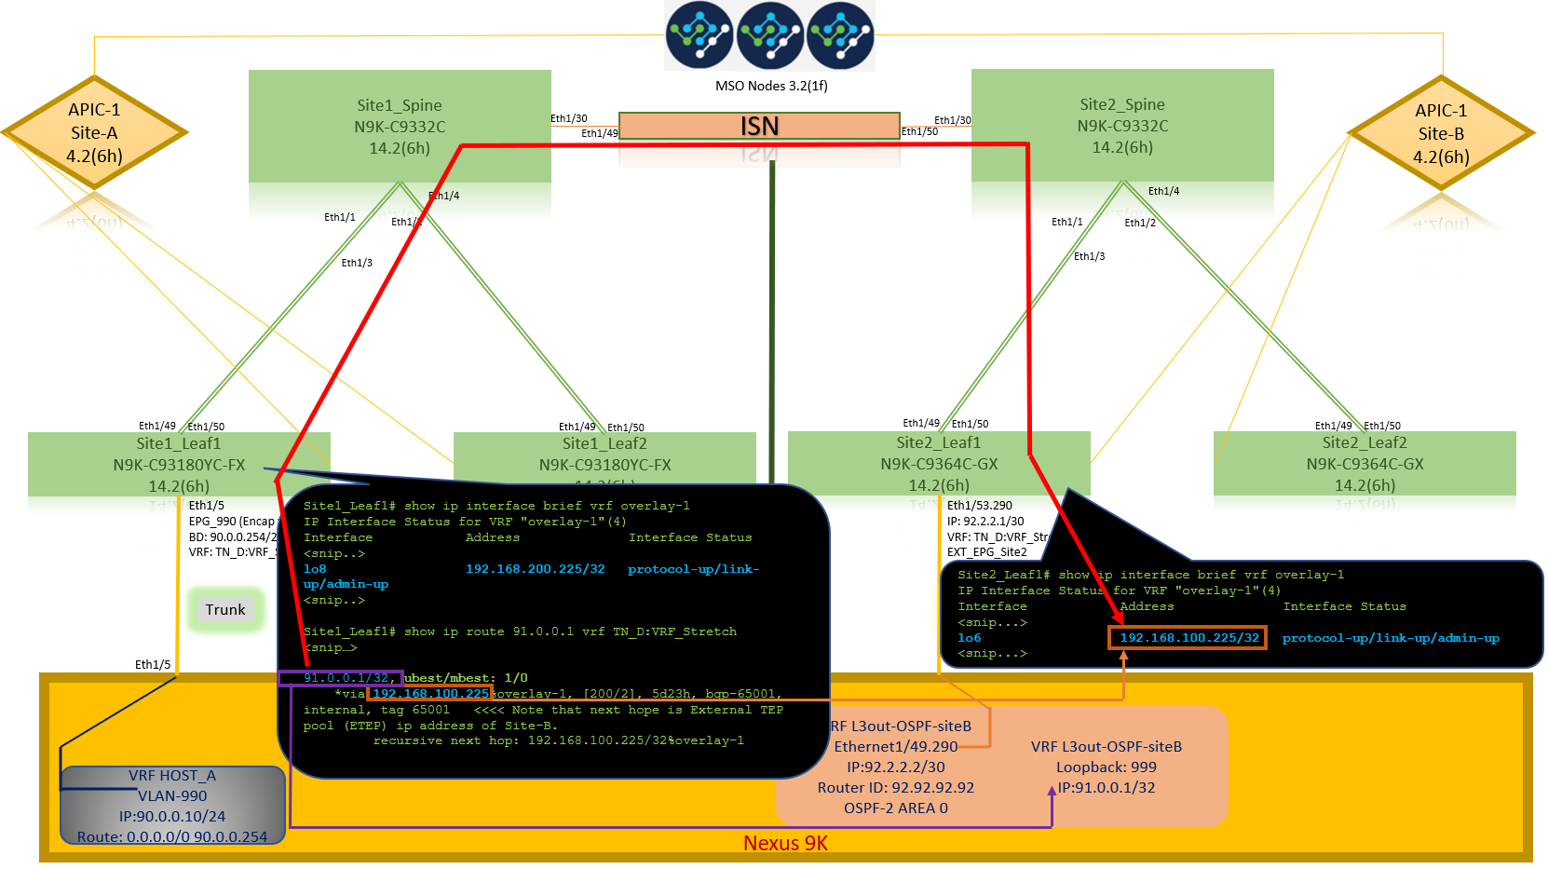Screen dimensions: 1548x869
Task: Select the VRF HOST_A box
Action: tap(172, 806)
